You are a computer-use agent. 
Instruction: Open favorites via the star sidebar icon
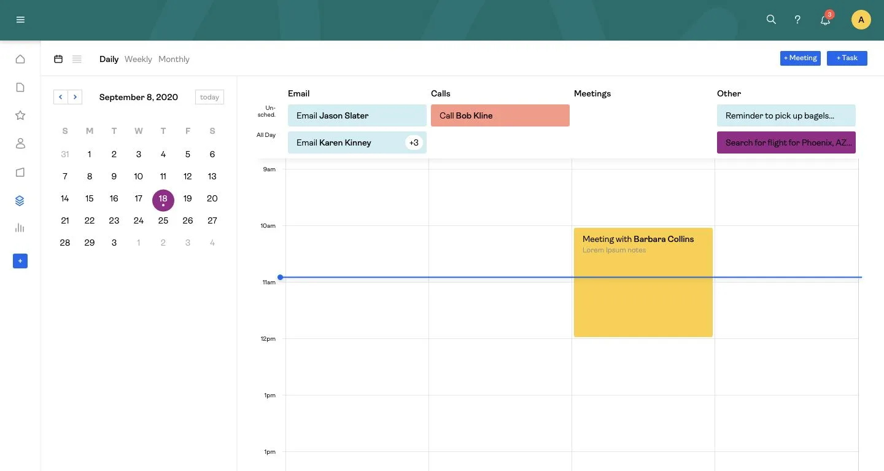(x=20, y=115)
